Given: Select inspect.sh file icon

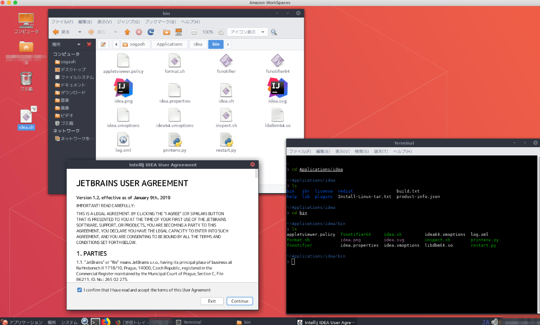Looking at the screenshot, I should [226, 114].
